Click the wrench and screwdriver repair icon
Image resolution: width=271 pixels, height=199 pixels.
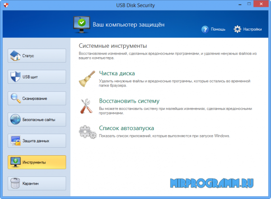86,106
